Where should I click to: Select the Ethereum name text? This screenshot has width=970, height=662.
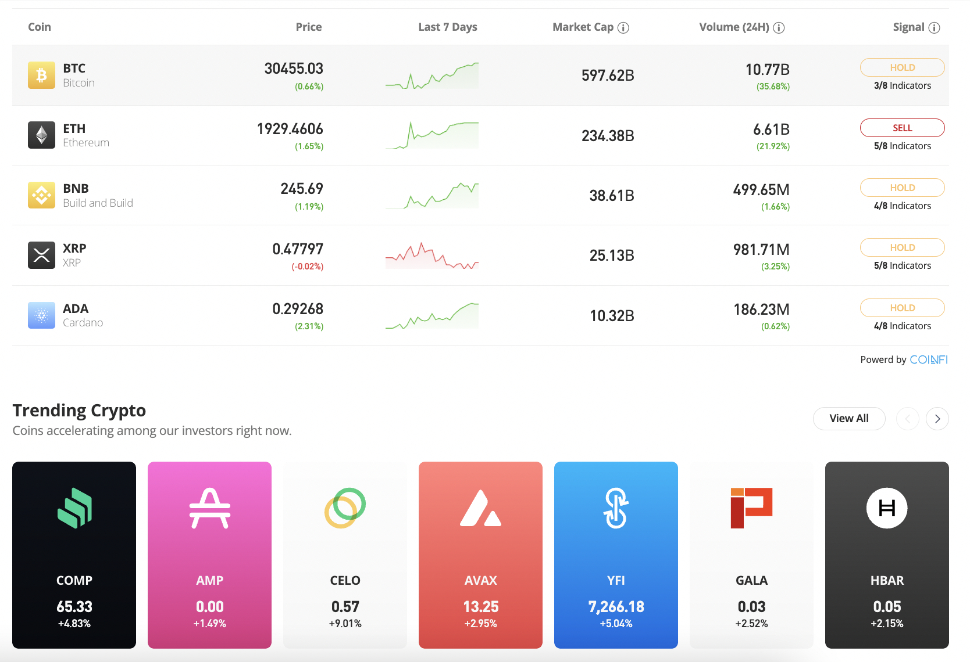click(86, 142)
